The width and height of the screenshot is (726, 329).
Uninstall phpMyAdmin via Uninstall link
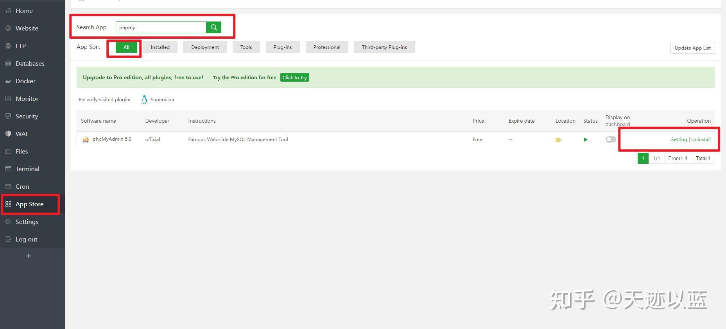(x=701, y=139)
